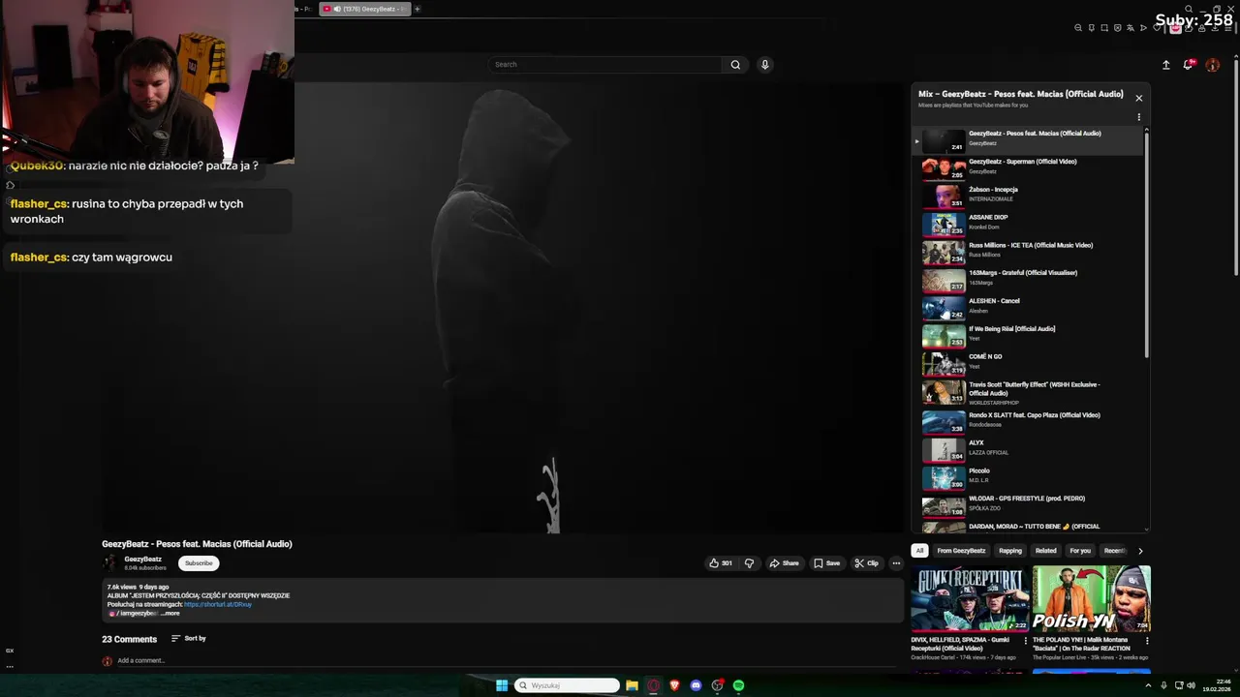Switch to the GeezyBeatz browser tab
This screenshot has width=1240, height=697.
(365, 9)
